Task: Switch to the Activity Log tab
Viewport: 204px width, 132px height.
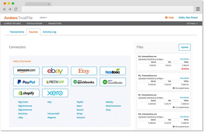Action: click(x=49, y=32)
